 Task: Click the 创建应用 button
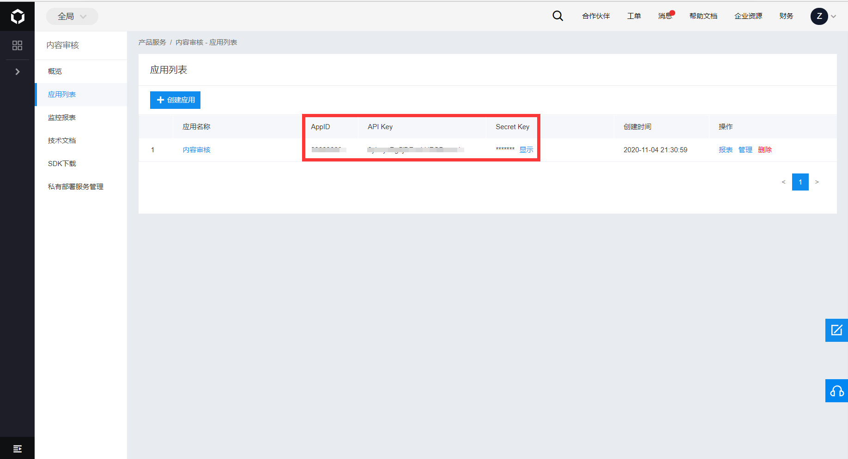pyautogui.click(x=175, y=100)
